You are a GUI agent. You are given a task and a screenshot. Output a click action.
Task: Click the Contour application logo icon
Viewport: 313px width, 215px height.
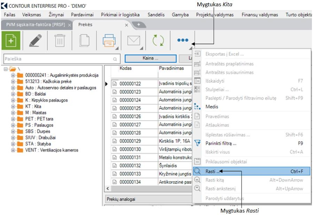4,6
